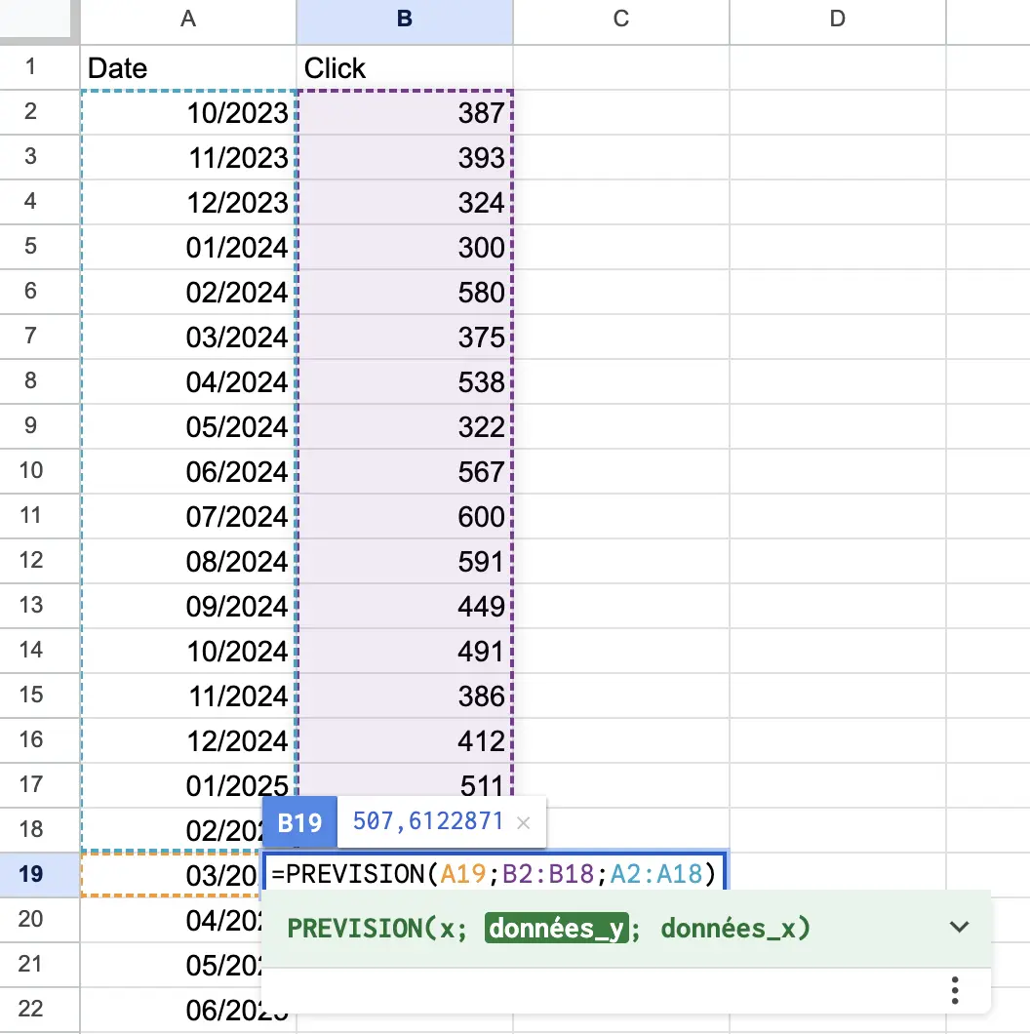Click the cell with value 387
This screenshot has width=1030, height=1034.
(404, 112)
